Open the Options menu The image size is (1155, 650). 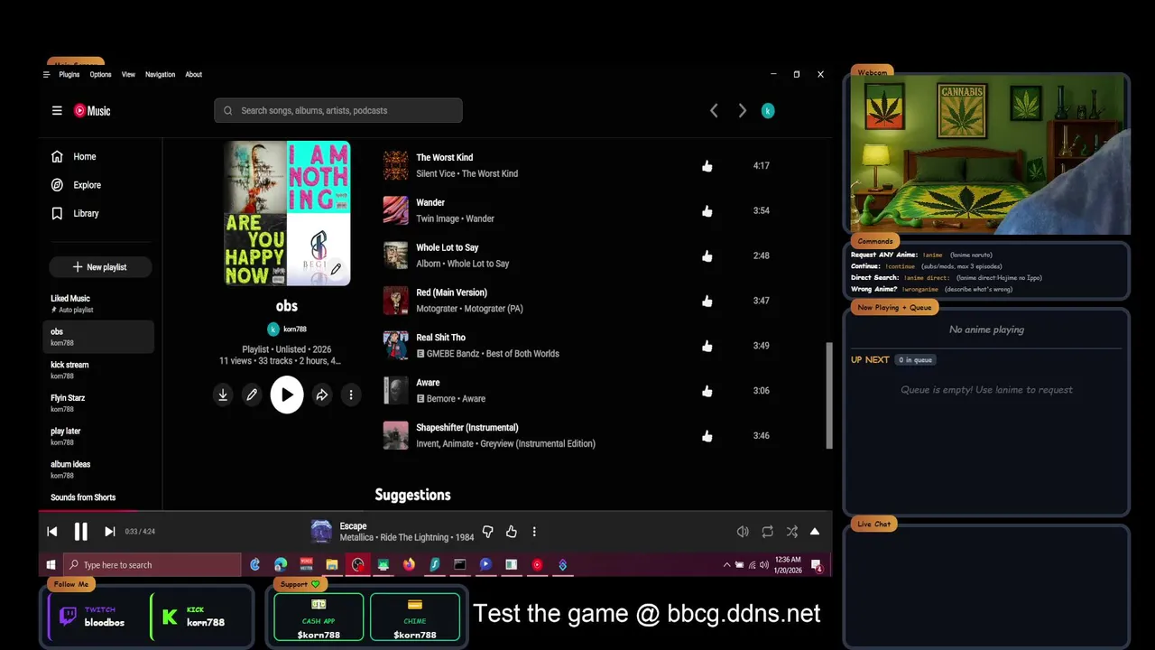pos(100,75)
